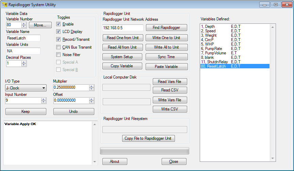The width and height of the screenshot is (294, 171).
Task: Click the Variable Units field containing NA
Action: [23, 51]
